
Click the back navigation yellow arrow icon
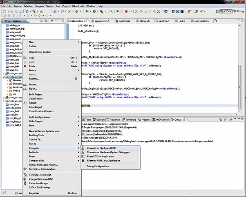point(40,15)
